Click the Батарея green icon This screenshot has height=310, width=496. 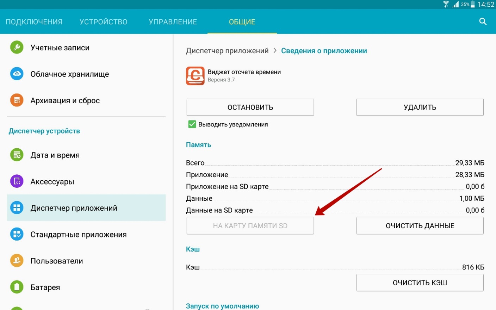tap(17, 287)
